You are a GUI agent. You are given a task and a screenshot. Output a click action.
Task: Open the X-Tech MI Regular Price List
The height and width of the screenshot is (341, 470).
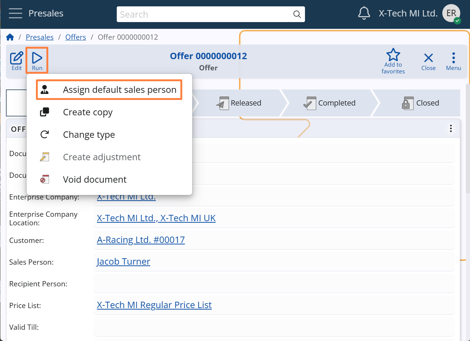pos(154,305)
